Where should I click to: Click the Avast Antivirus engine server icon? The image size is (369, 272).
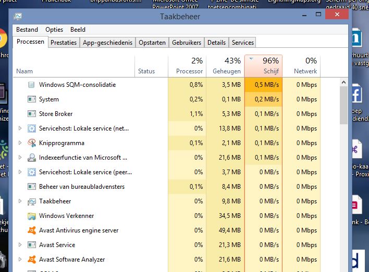31,230
